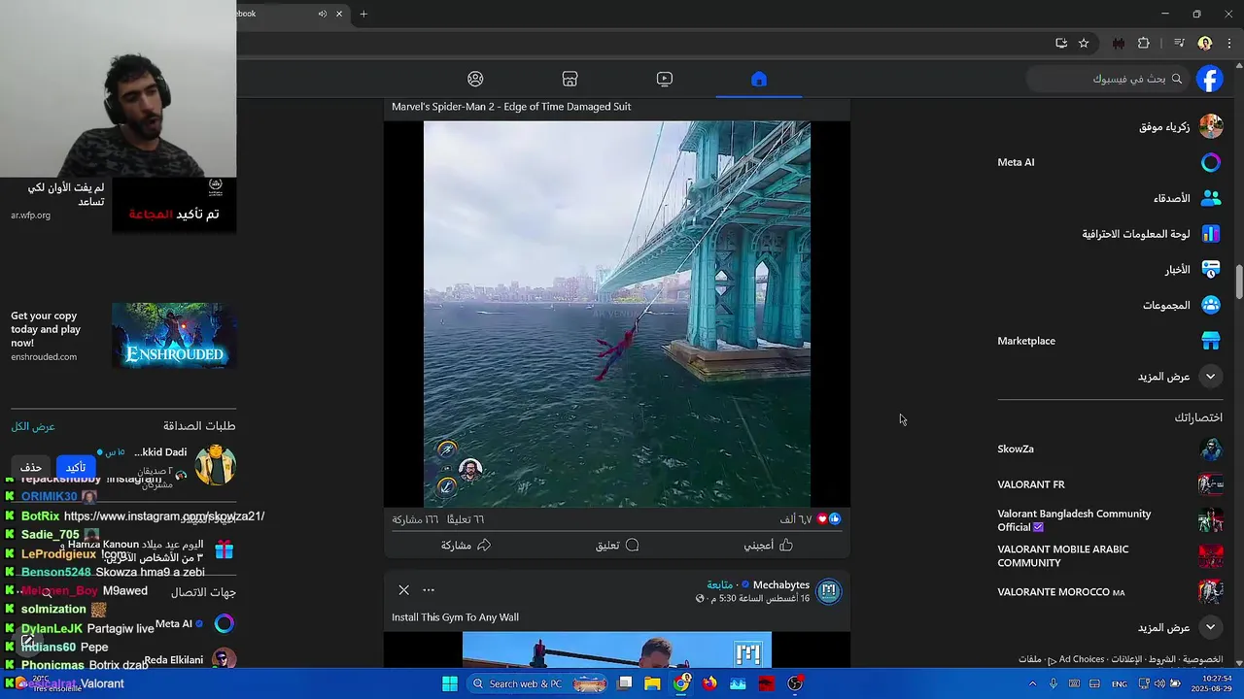
Task: Open OBS Studio from the taskbar
Action: [795, 683]
